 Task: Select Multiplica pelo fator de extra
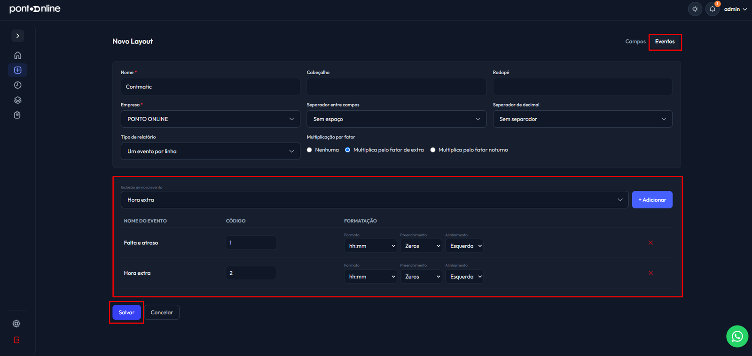click(347, 150)
